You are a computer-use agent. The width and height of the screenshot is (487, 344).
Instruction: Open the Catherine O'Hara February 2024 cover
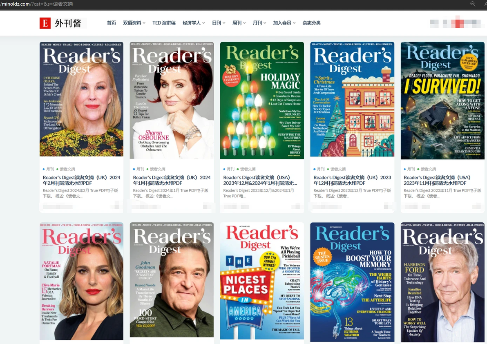click(x=81, y=99)
